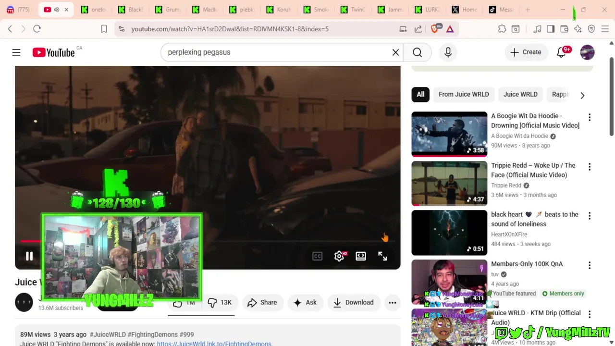Open a new browser tab
This screenshot has height=346, width=615.
pos(528,10)
